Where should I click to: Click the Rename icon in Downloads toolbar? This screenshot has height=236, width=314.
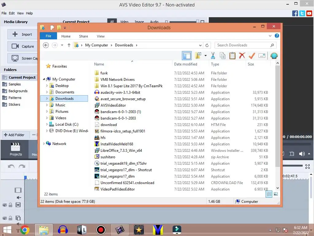[262, 56]
